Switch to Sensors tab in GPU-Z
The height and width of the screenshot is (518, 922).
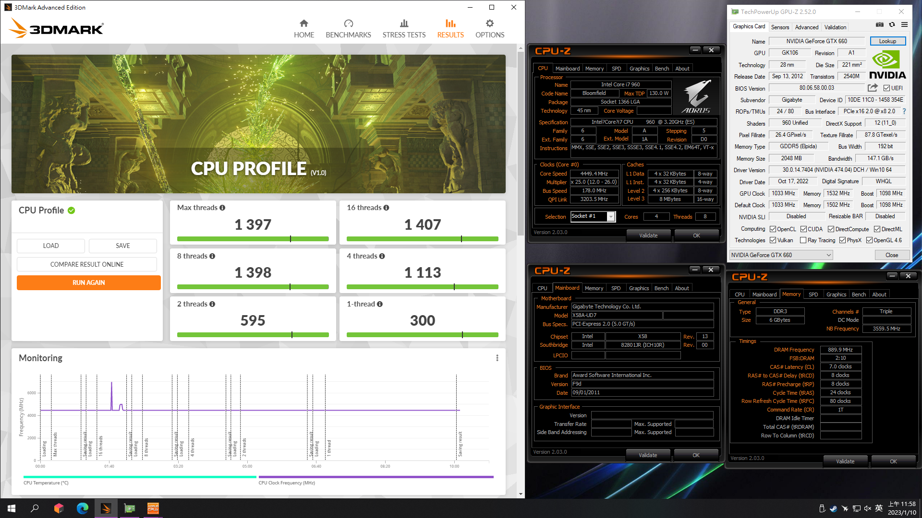[x=780, y=27]
